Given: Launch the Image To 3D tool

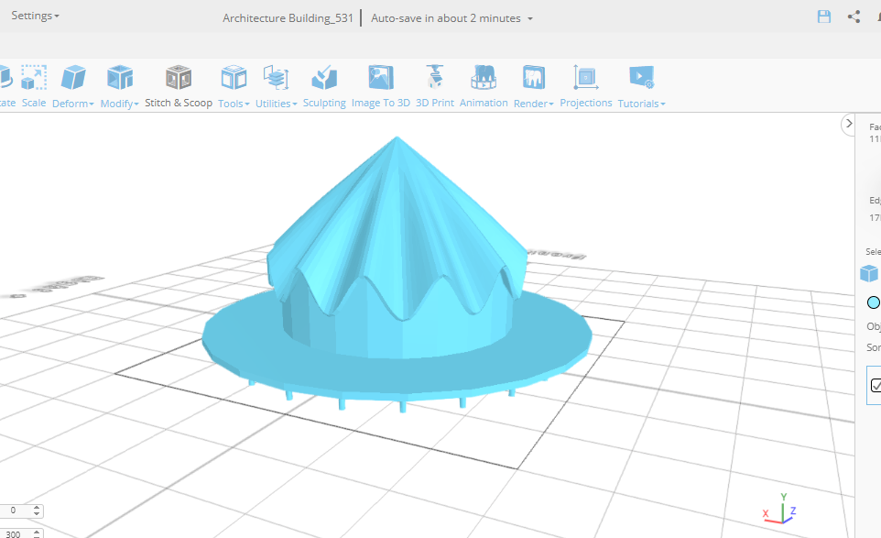Looking at the screenshot, I should pos(380,87).
